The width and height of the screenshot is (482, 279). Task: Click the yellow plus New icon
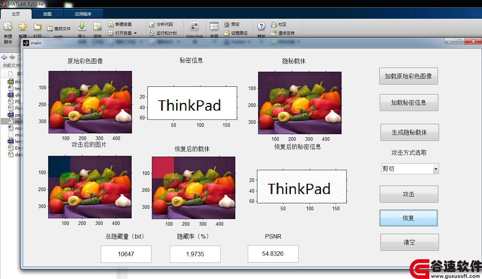(x=23, y=27)
